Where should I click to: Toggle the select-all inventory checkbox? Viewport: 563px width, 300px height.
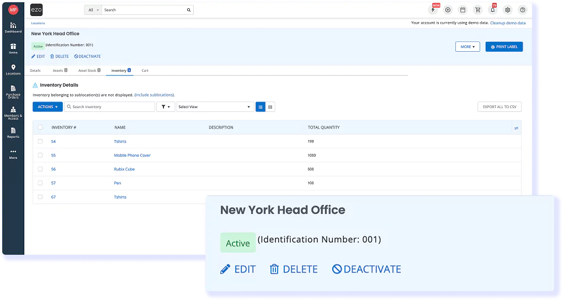click(x=40, y=127)
